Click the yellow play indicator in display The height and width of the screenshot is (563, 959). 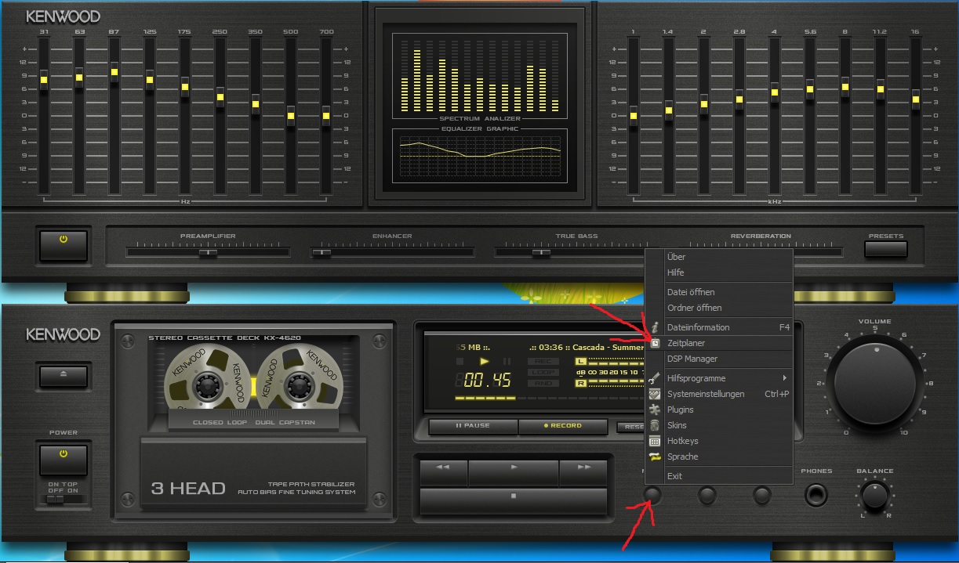pyautogui.click(x=485, y=361)
